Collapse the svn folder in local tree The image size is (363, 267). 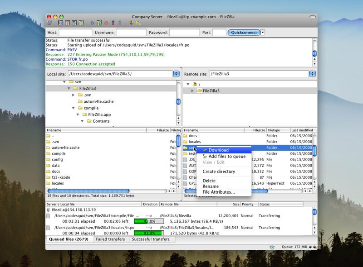point(64,82)
